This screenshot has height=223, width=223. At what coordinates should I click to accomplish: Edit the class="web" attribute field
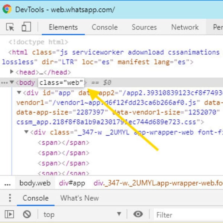(x=61, y=83)
